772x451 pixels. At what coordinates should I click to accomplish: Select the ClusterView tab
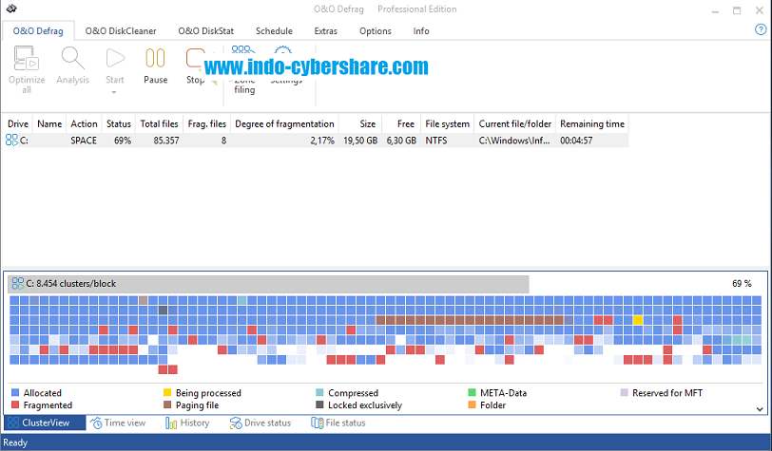coord(45,423)
